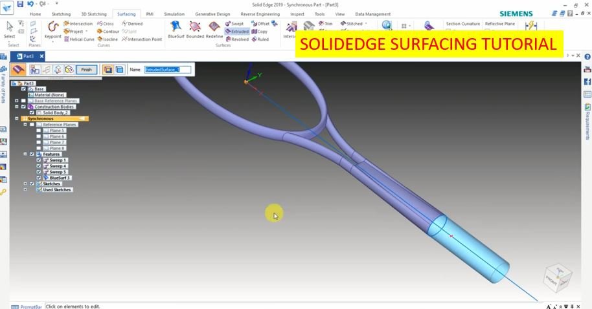The width and height of the screenshot is (592, 309).
Task: Uncheck the Sweep 1 feature checkbox
Action: pos(38,160)
